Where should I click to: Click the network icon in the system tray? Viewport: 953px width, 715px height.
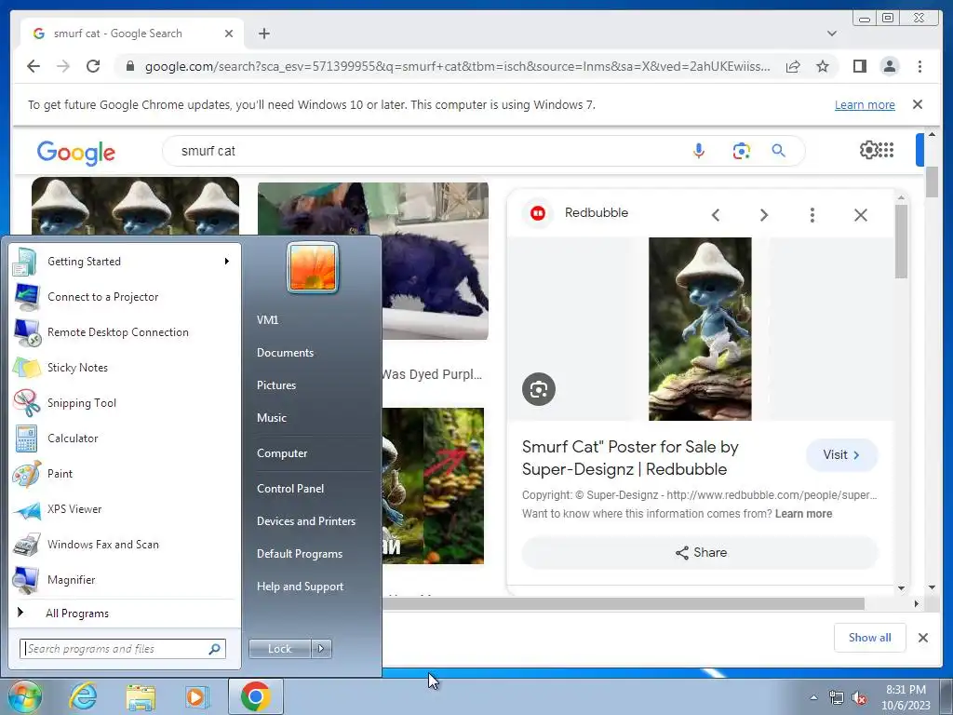click(837, 698)
